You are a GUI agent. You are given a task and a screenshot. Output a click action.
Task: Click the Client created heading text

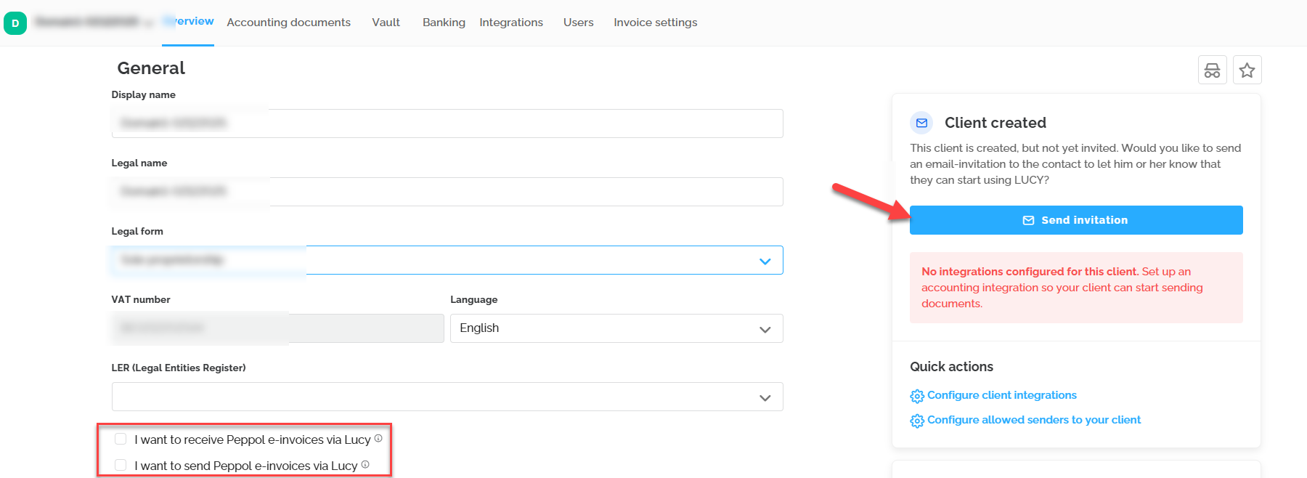click(x=995, y=123)
